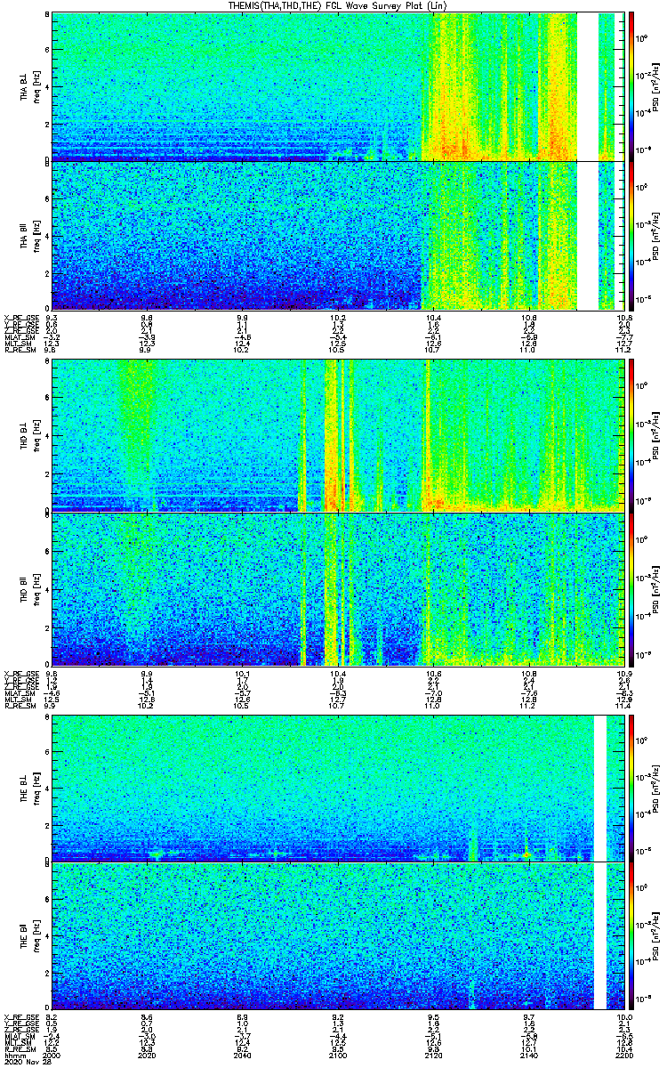Click the THEMIS FGL Wave Survey Plot title
The height and width of the screenshot is (1068, 667).
click(x=337, y=5)
